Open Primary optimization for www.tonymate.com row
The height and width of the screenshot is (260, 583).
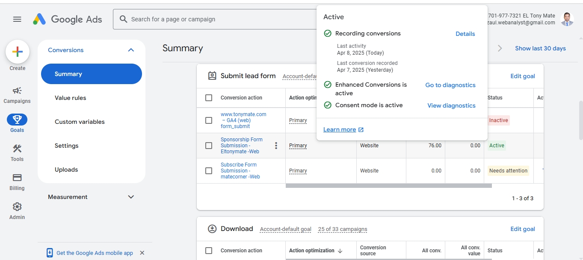click(x=298, y=120)
